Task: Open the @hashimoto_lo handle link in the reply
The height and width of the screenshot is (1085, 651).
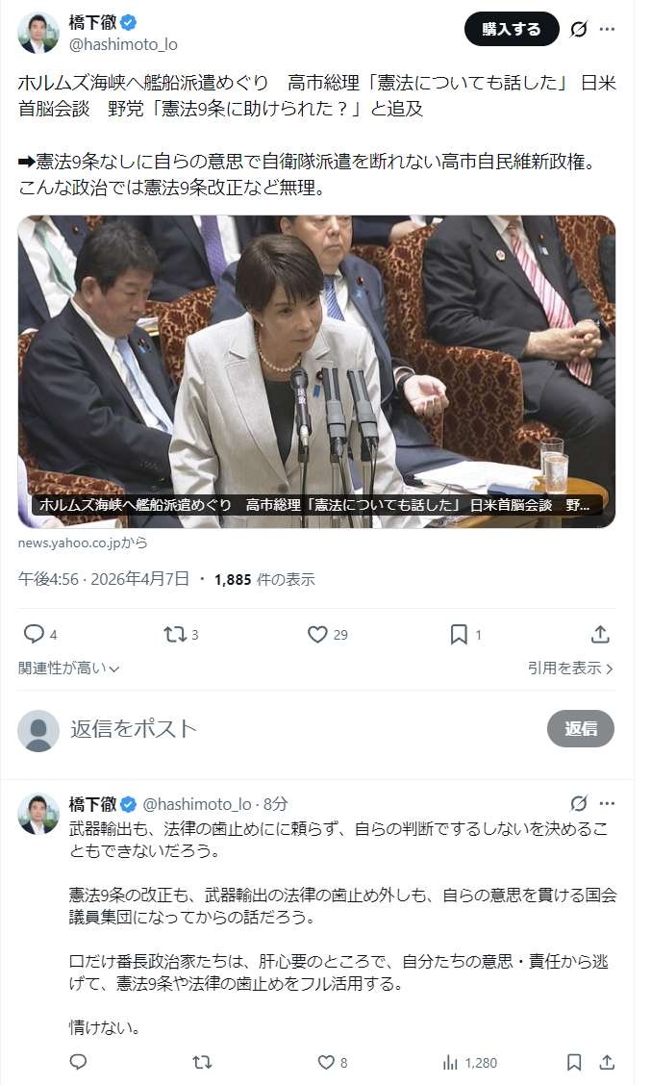Action: pyautogui.click(x=196, y=803)
